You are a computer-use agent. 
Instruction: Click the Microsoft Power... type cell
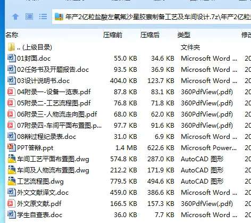209,148
